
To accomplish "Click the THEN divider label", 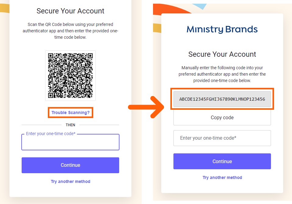I will (x=70, y=125).
